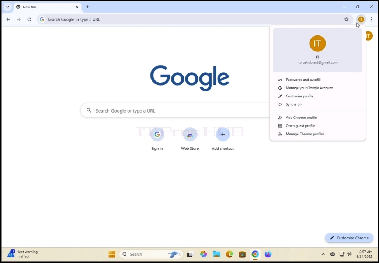Click the taskbar Search box
This screenshot has height=263, width=379.
coord(151,254)
